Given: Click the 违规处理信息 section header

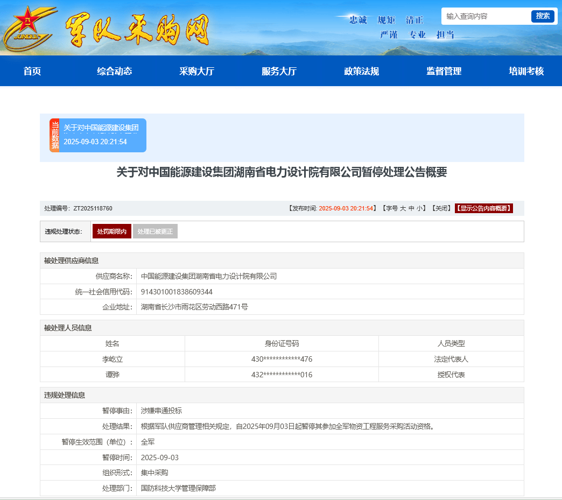Looking at the screenshot, I should 65,396.
